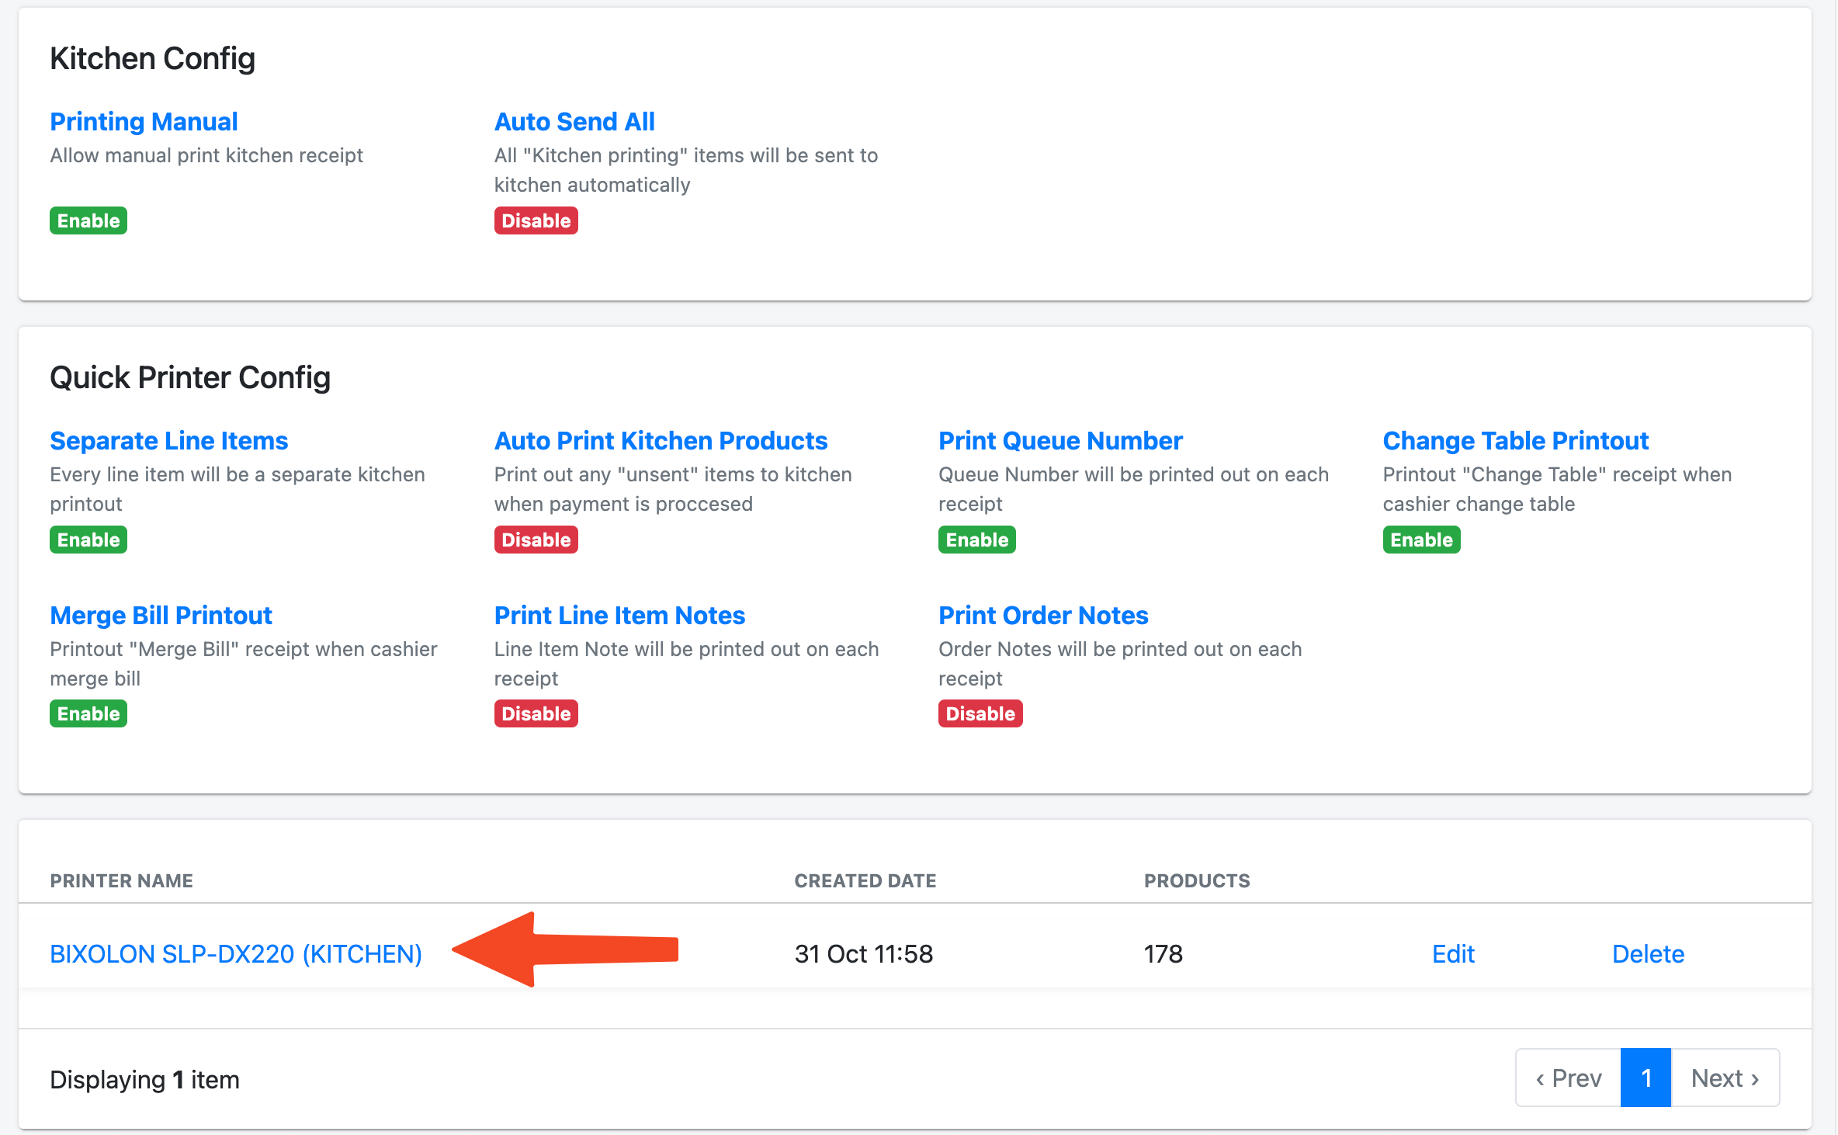The width and height of the screenshot is (1838, 1135).
Task: Click the created date 31 Oct 11:58
Action: tap(864, 953)
